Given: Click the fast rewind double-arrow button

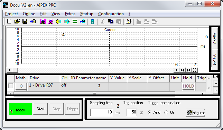Looking at the screenshot, I should (182, 70).
